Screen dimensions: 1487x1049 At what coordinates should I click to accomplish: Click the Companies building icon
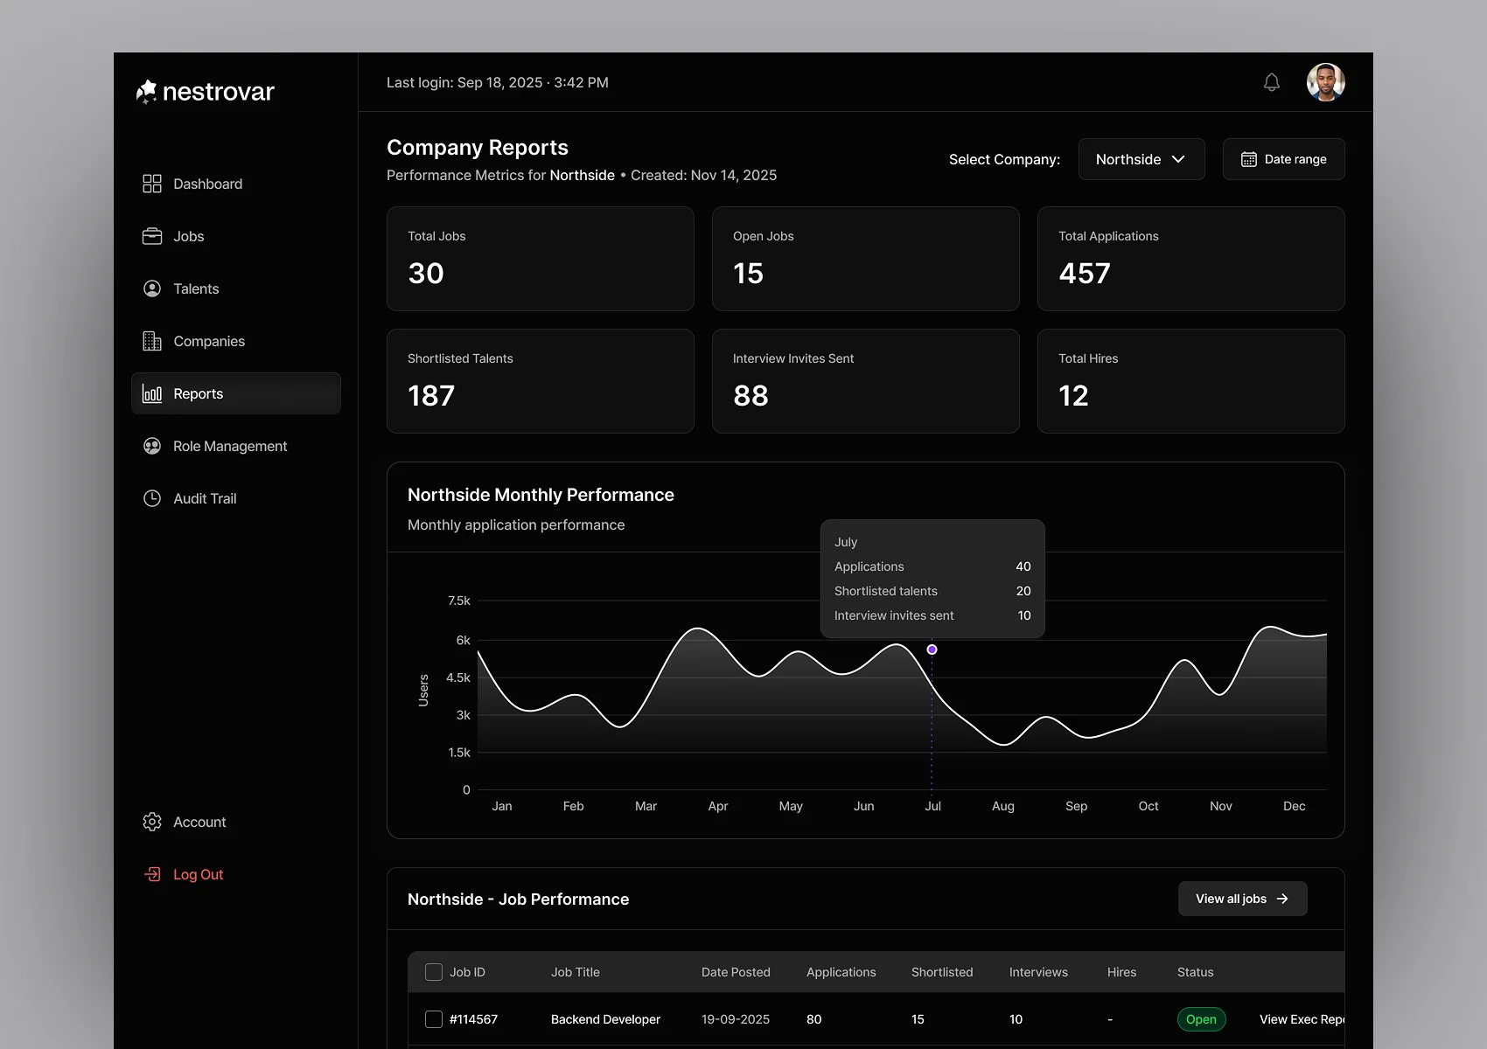152,341
